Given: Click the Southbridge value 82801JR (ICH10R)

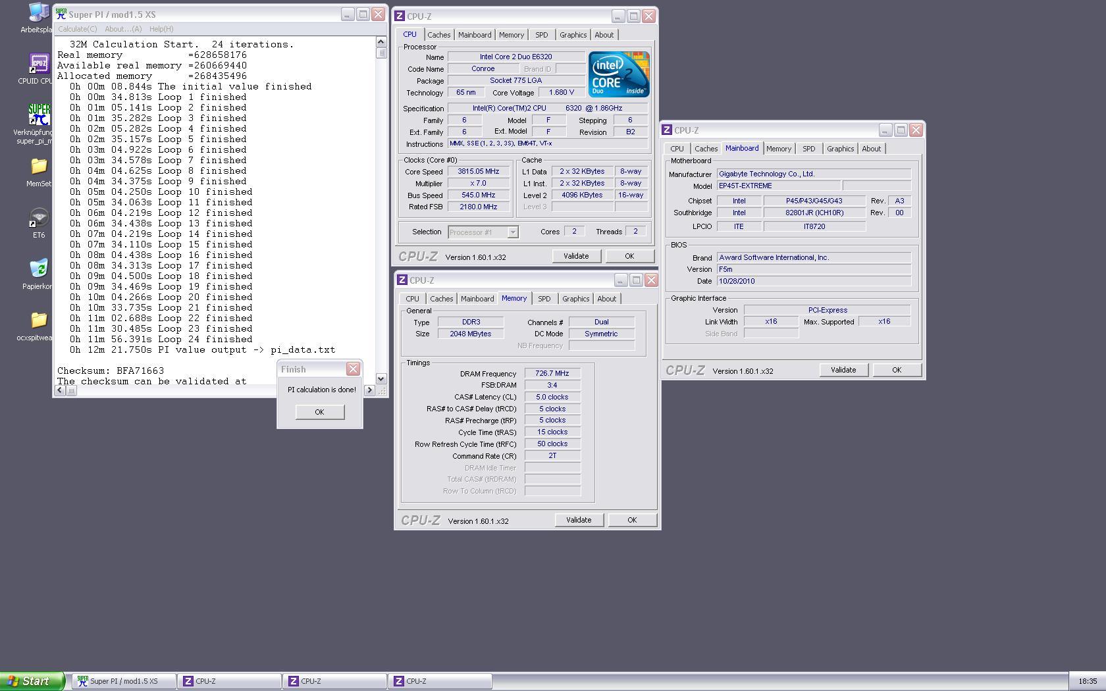Looking at the screenshot, I should click(x=814, y=213).
